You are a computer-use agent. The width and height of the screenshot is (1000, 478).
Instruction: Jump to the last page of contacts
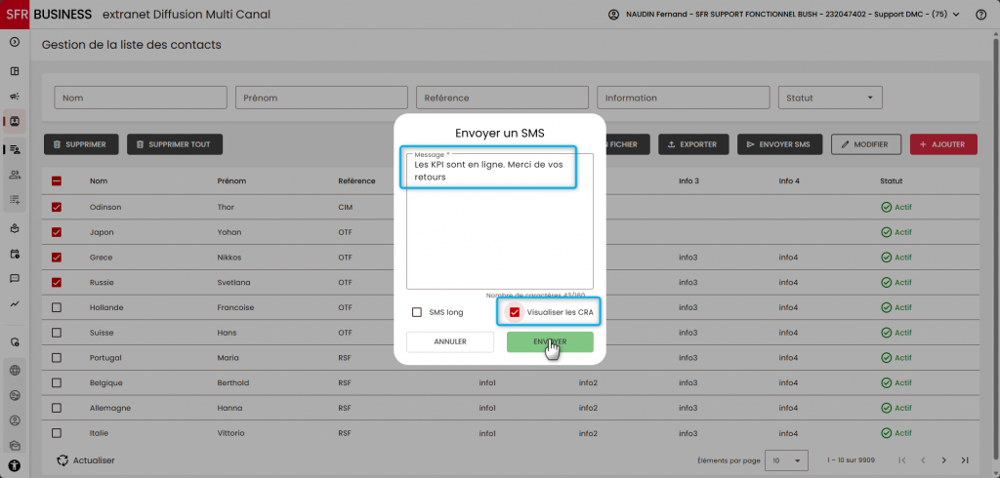965,460
